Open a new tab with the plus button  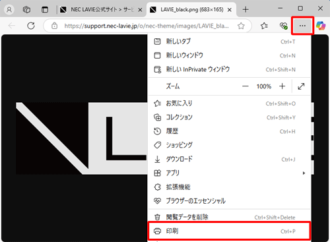click(x=246, y=10)
